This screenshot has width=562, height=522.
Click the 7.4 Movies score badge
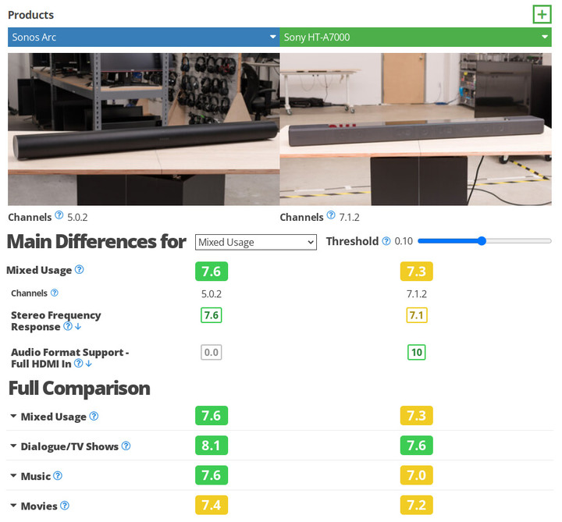212,505
